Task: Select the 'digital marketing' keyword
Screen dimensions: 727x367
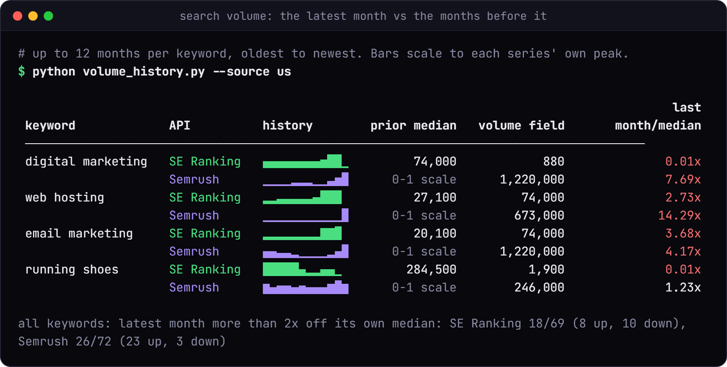Action: (86, 161)
